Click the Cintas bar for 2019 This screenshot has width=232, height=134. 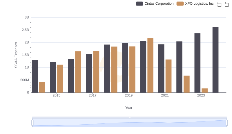pyautogui.click(x=125, y=68)
